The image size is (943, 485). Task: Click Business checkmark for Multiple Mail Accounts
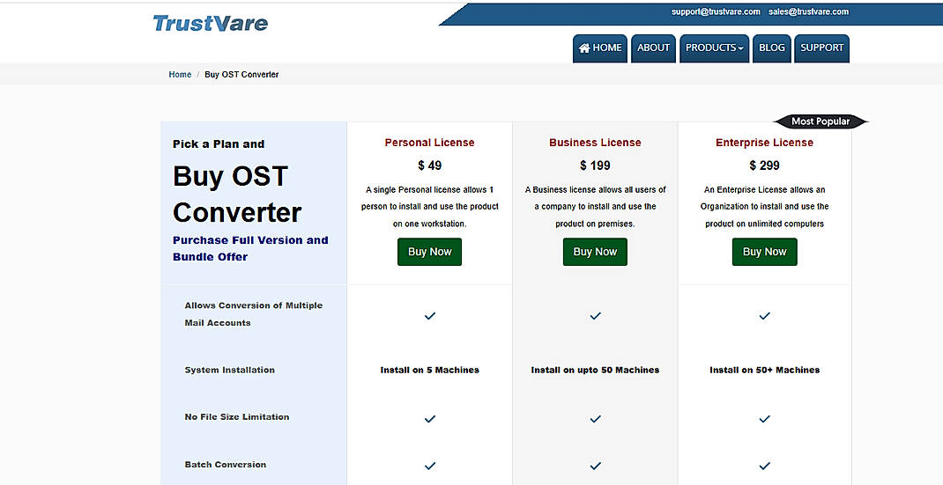click(x=595, y=315)
